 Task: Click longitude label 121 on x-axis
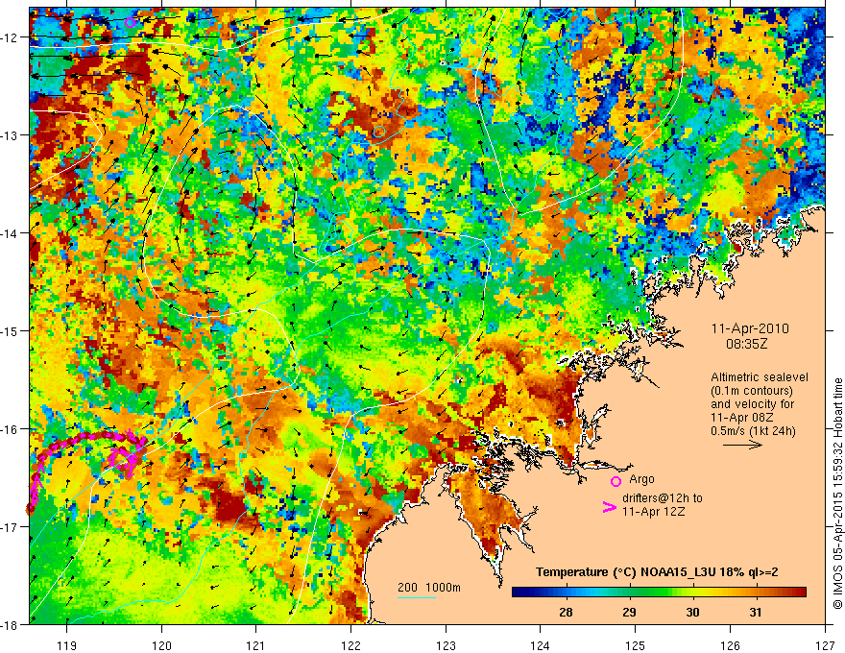[256, 645]
